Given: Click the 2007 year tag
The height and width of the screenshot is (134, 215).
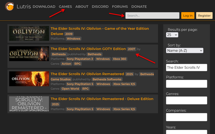Looking at the screenshot, I should tap(131, 49).
